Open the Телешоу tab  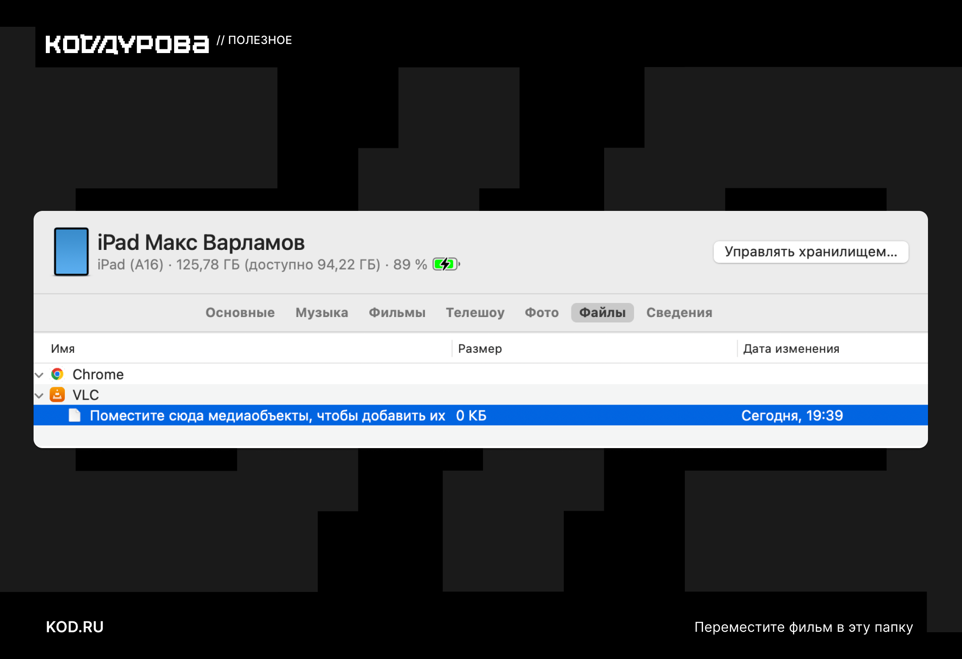[475, 312]
